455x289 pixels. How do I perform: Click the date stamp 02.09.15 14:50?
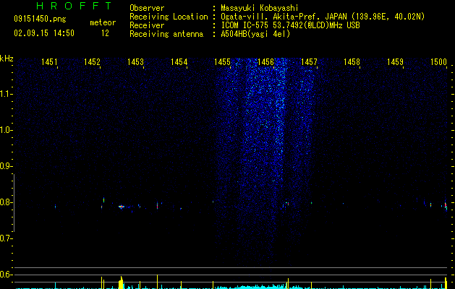(44, 33)
